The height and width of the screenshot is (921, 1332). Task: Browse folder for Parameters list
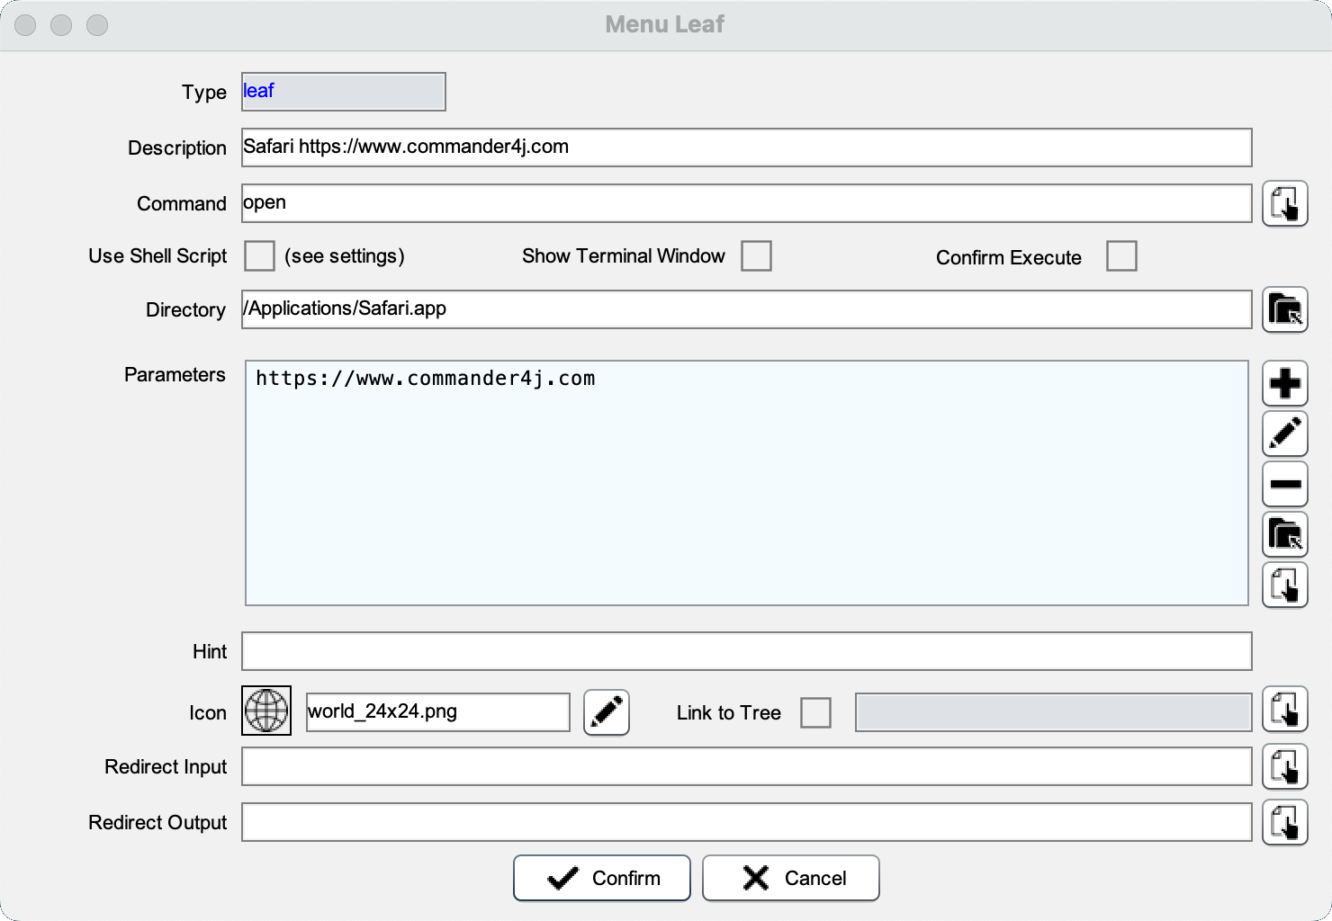click(1284, 535)
